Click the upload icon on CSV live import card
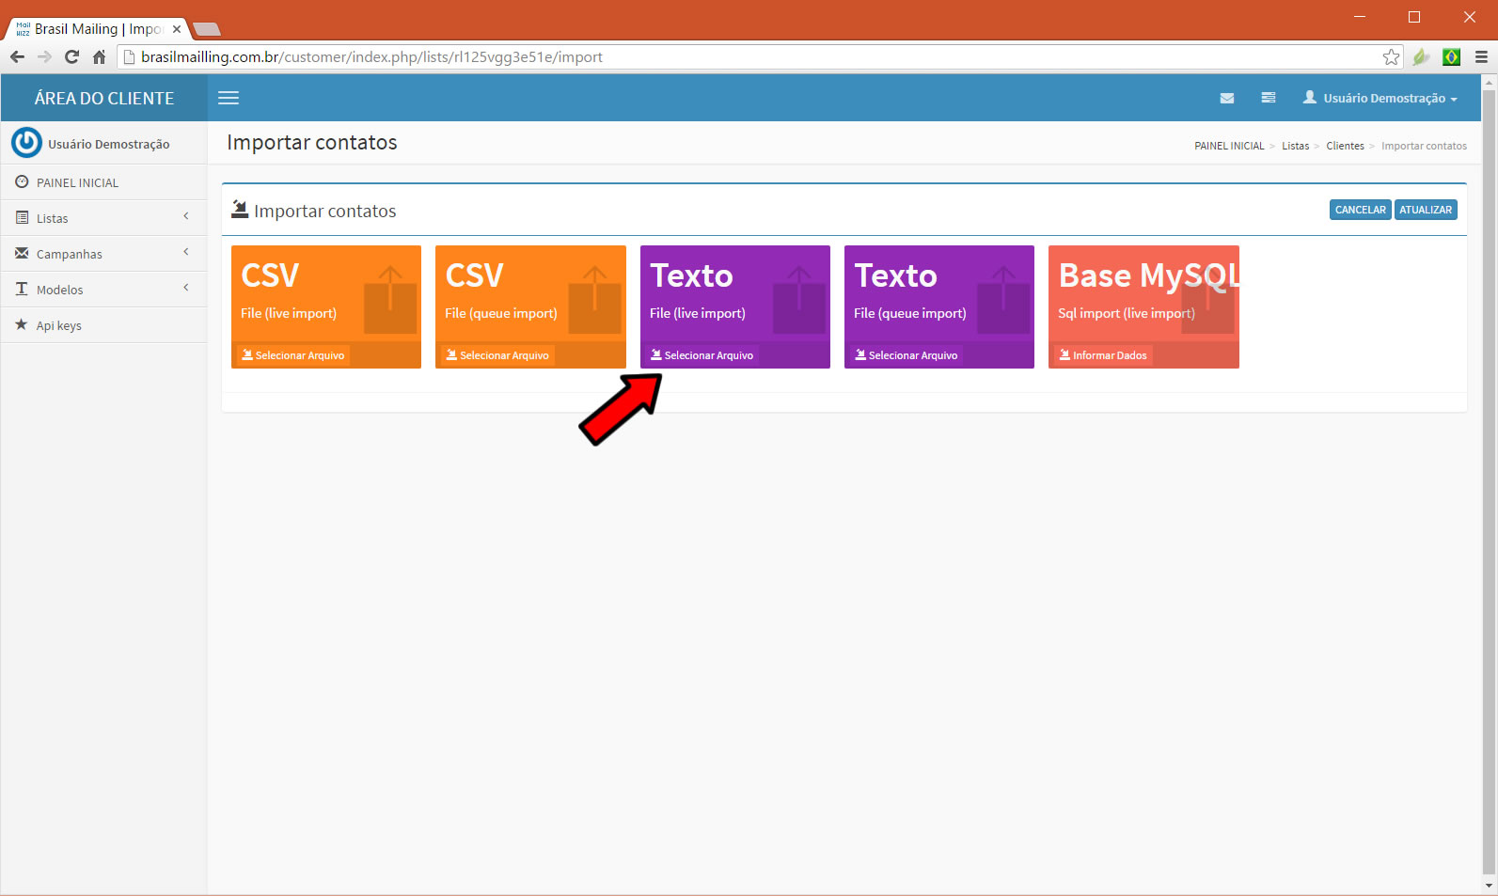The image size is (1498, 896). [390, 300]
